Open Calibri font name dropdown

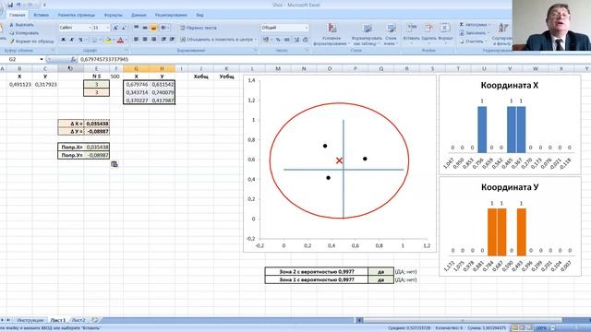tap(90, 28)
